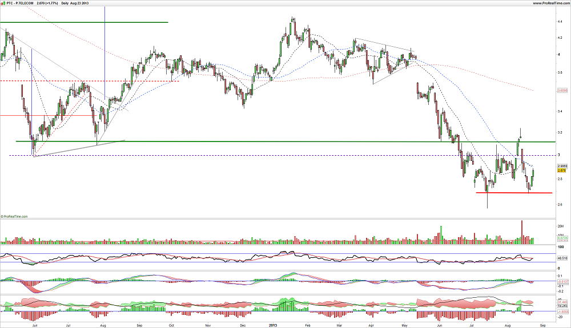Click the 2.6 price axis label
Screen dimensions: 571x328
pyautogui.click(x=560, y=204)
